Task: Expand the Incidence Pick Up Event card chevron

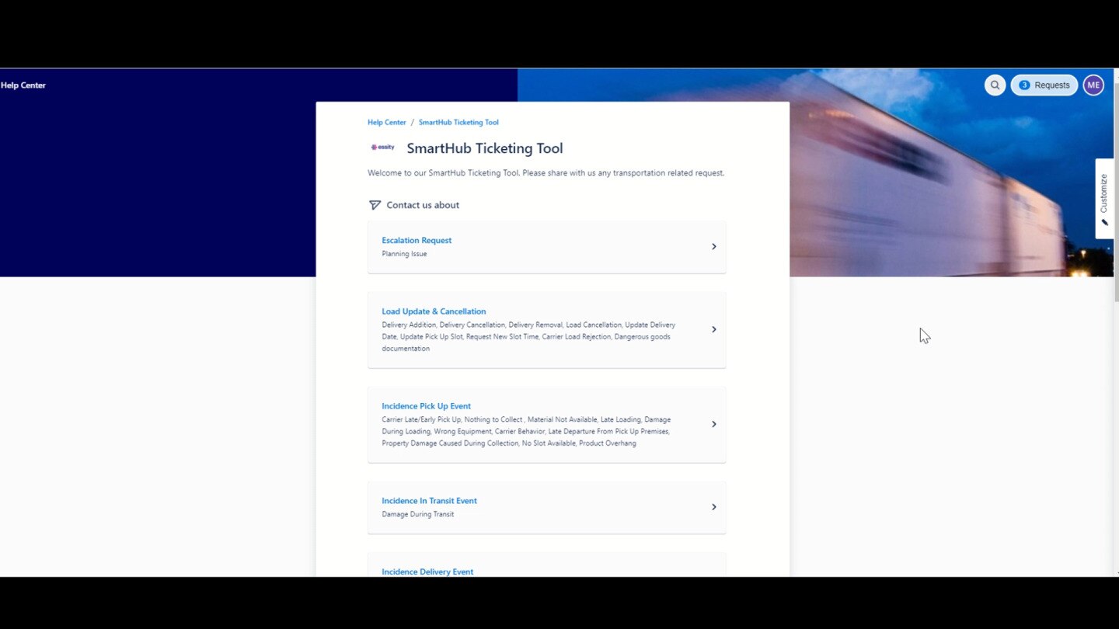Action: pos(713,423)
